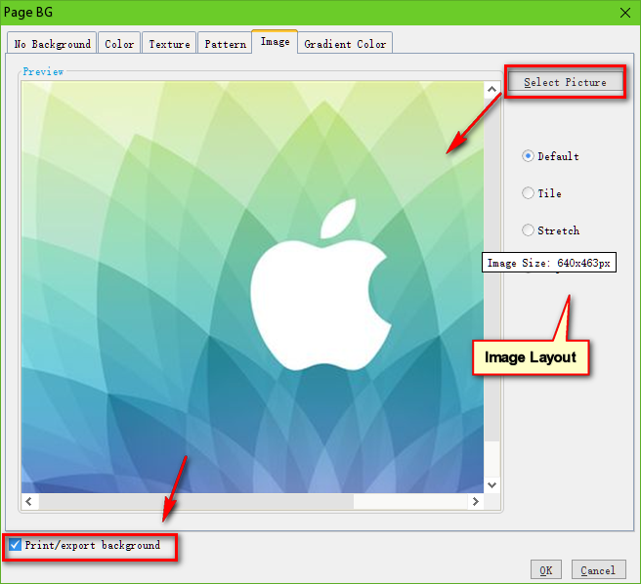Confirm with the OK button
Viewport: 641px width, 584px height.
click(546, 569)
